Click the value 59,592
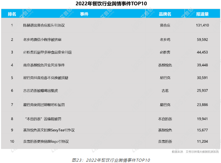This screenshot has width=221, height=163. click(x=202, y=40)
